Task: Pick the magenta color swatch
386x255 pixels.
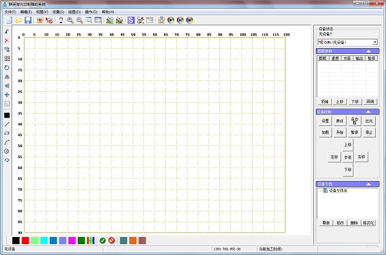Action: [x=72, y=240]
